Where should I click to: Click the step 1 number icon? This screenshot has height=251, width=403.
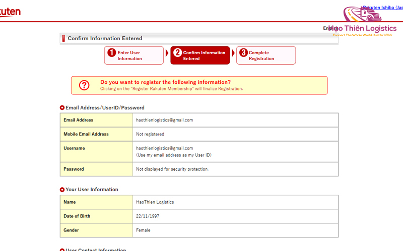click(112, 53)
